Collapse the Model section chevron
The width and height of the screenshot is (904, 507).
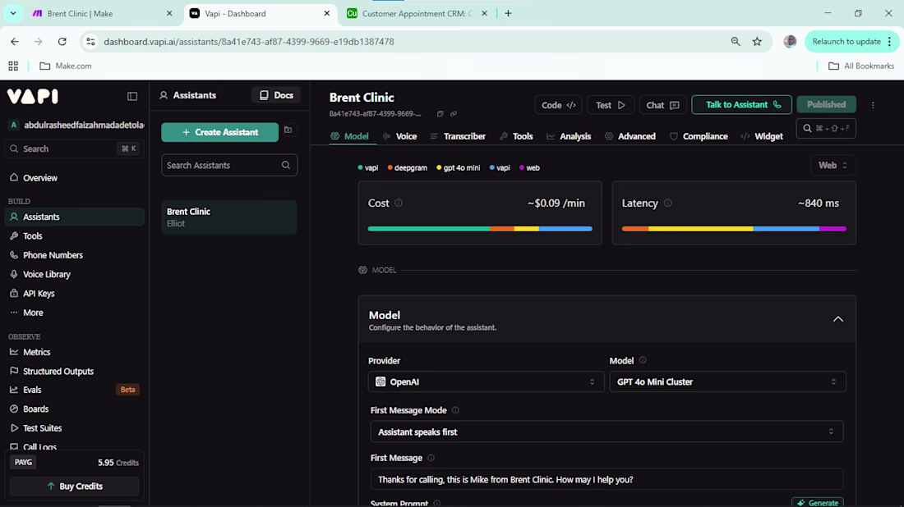[837, 319]
